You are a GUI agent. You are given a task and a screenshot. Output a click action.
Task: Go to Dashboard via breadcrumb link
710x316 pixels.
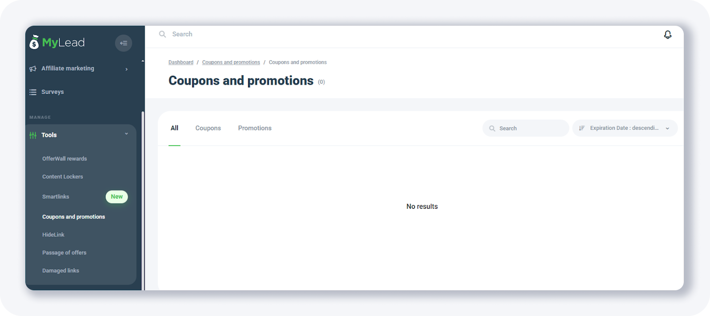point(181,62)
